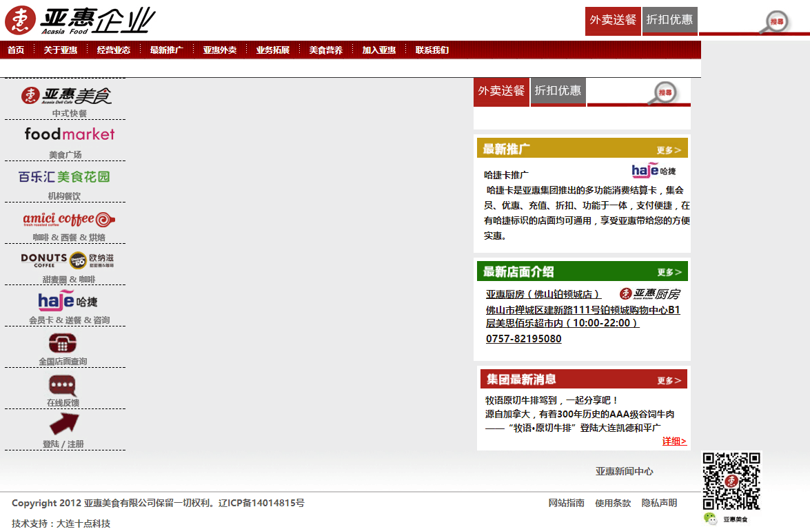810x529 pixels.
Task: Click the 登陆 / 注册 label
Action: point(63,444)
